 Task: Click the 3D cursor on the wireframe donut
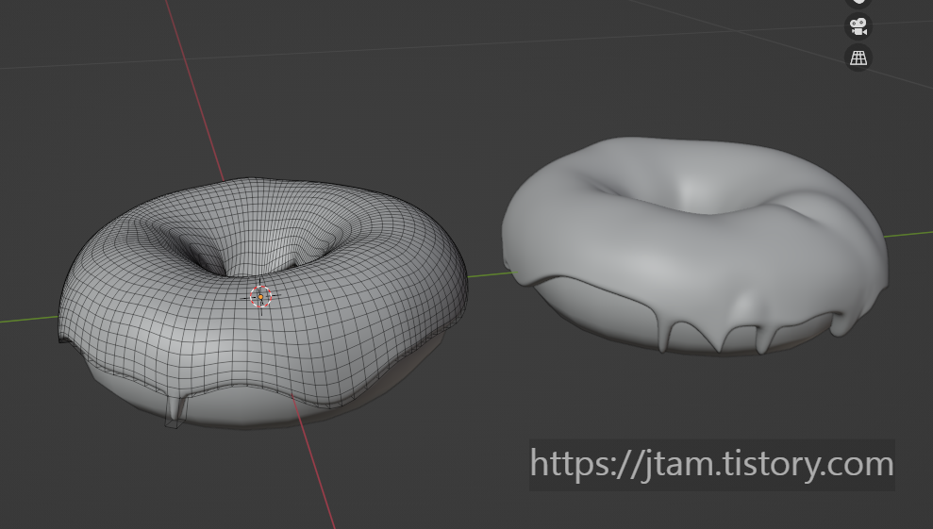(260, 296)
